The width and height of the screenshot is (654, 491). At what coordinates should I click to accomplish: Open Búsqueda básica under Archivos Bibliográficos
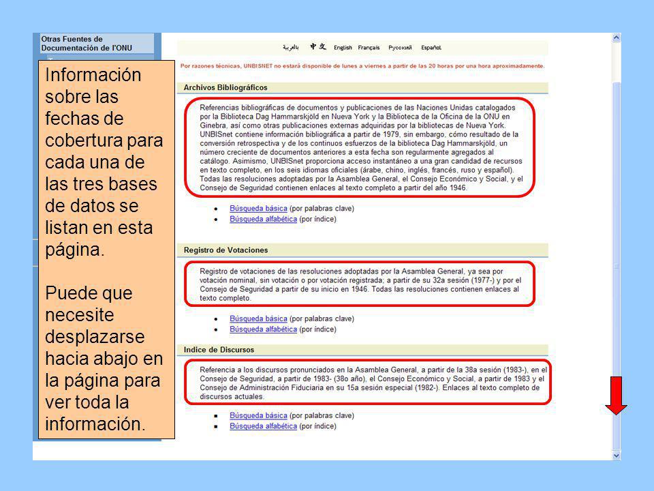(258, 209)
